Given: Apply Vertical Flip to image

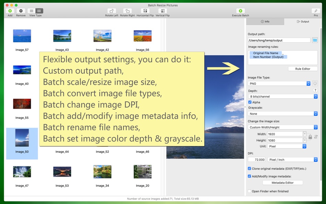Looking at the screenshot, I should point(163,11).
